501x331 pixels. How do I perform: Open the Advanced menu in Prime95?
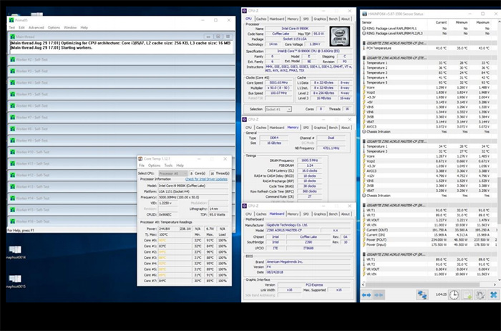(x=36, y=27)
